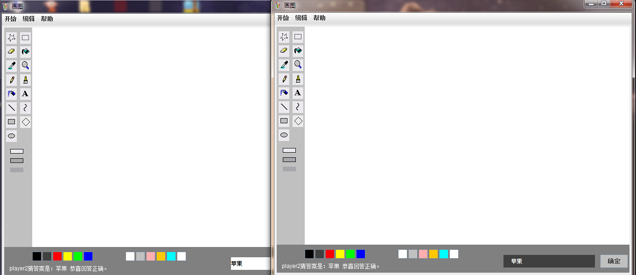636x275 pixels.
Task: Pick black color swatch in left window
Action: pyautogui.click(x=37, y=256)
